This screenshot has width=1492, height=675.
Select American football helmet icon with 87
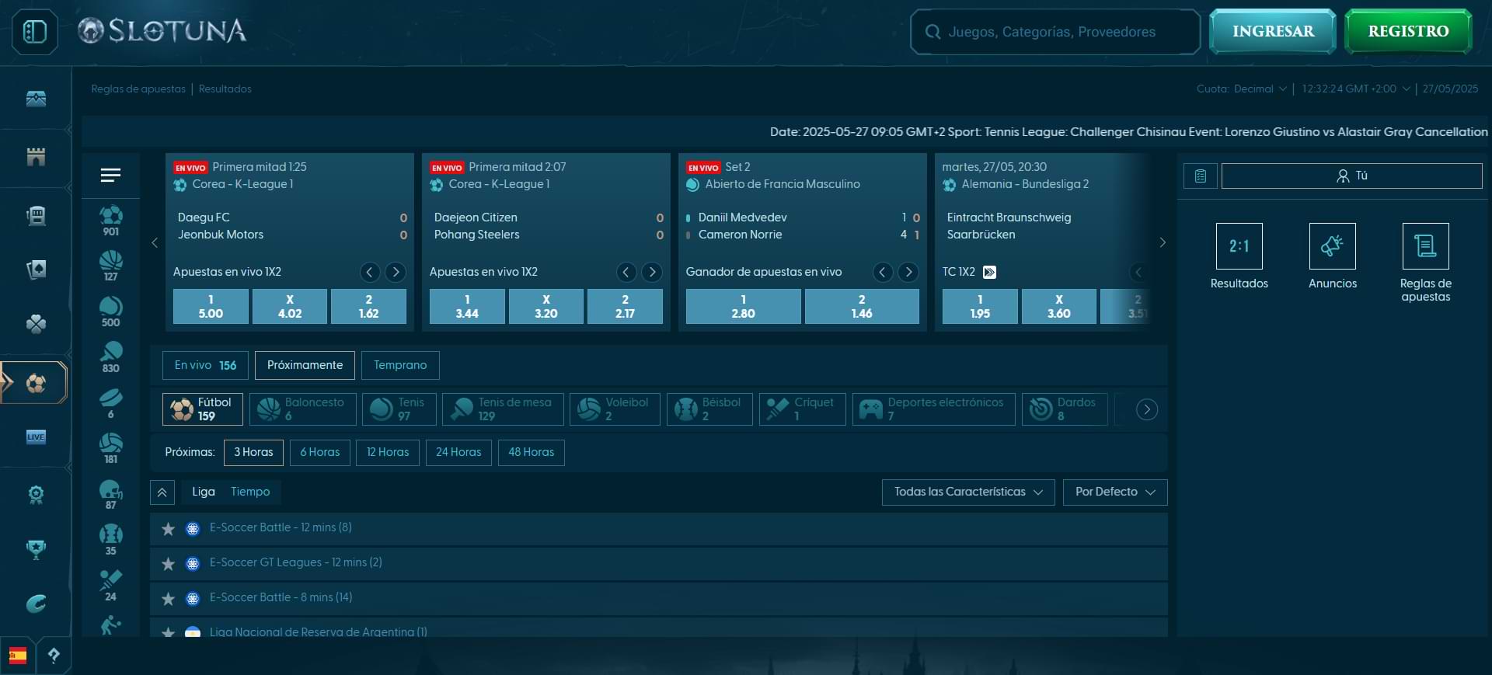pyautogui.click(x=111, y=494)
